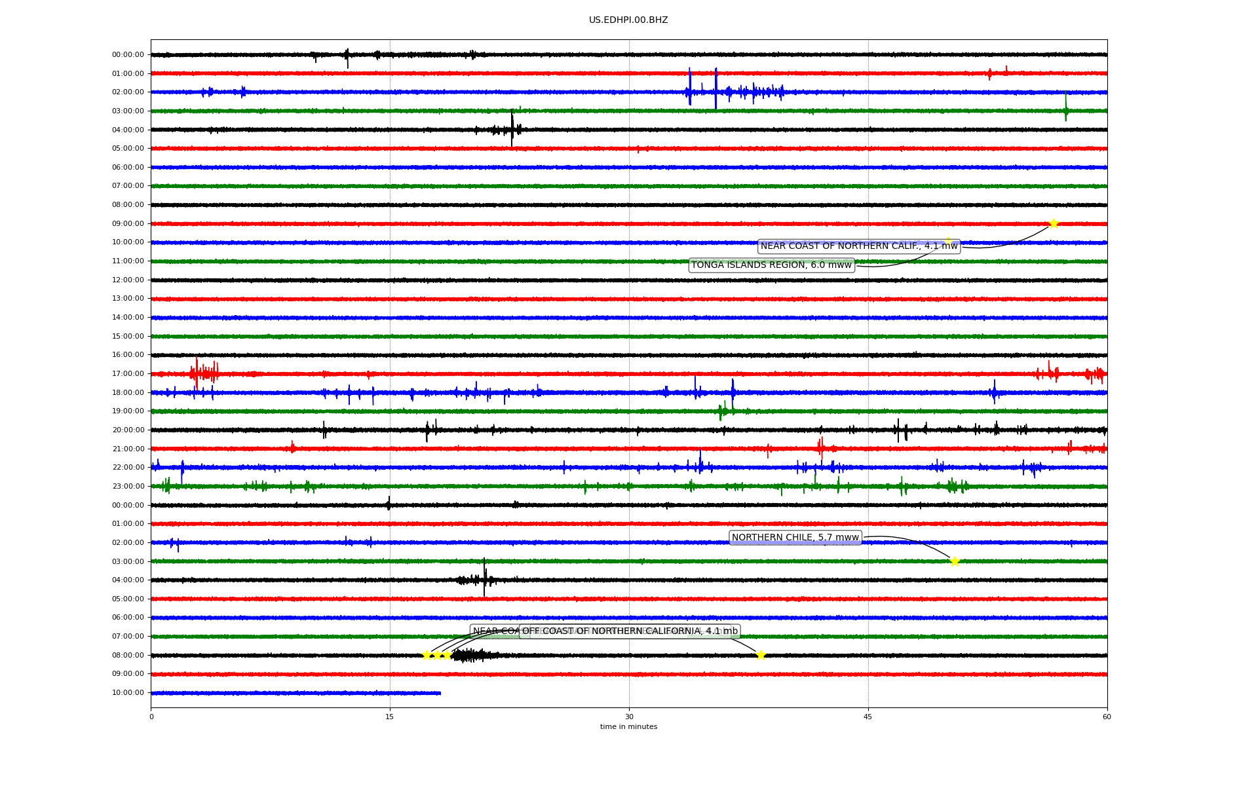This screenshot has width=1258, height=786.
Task: Click the 23:00:00 row time label
Action: click(128, 487)
